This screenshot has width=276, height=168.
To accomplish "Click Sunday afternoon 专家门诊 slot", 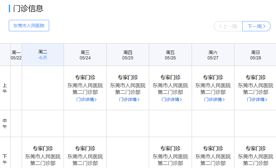I will coord(256,148).
